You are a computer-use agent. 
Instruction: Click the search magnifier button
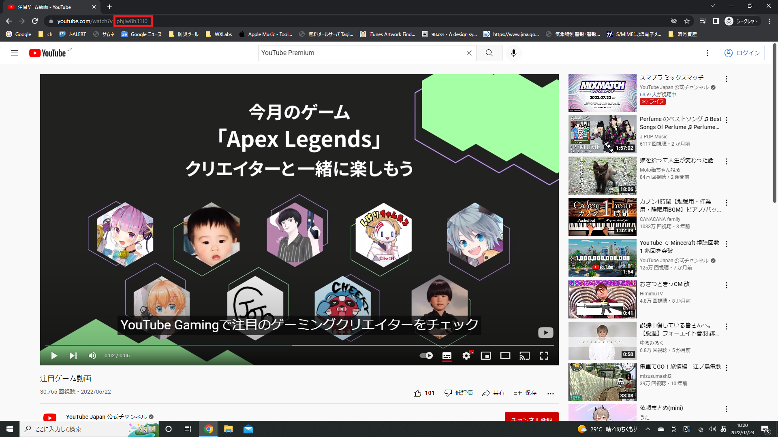tap(489, 53)
